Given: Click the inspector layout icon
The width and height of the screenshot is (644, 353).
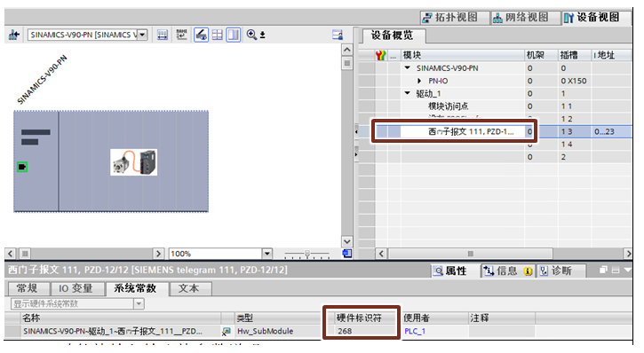Looking at the screenshot, I should click(x=616, y=270).
